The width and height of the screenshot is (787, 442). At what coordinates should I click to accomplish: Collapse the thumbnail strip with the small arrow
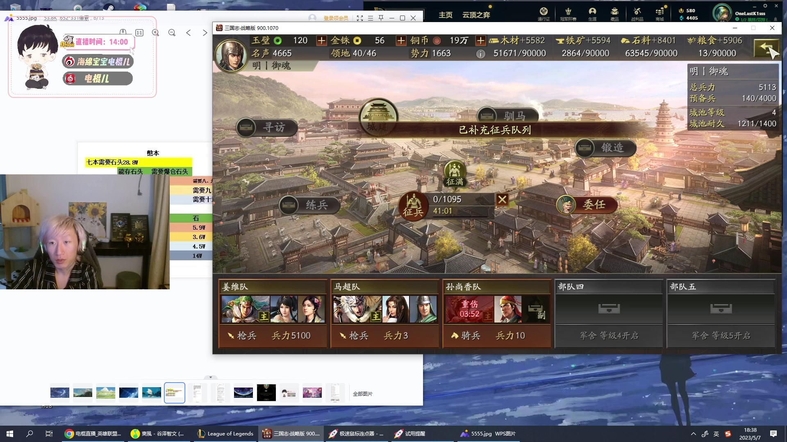(211, 377)
